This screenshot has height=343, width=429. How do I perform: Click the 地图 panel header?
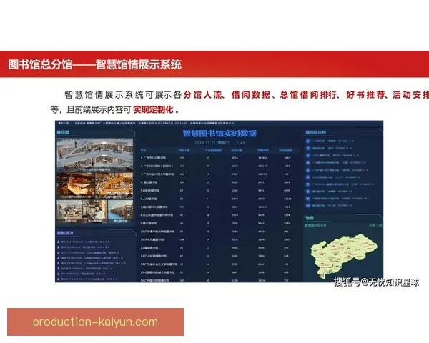tap(310, 218)
